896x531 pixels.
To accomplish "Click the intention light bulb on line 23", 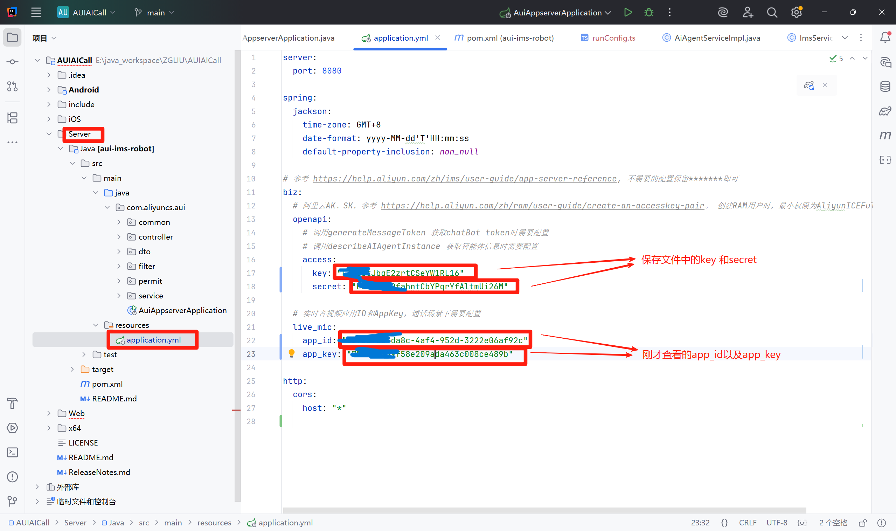I will [x=292, y=353].
